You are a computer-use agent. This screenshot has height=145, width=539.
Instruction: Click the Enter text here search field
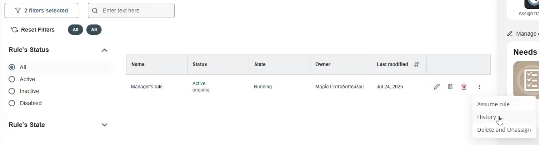pyautogui.click(x=137, y=11)
